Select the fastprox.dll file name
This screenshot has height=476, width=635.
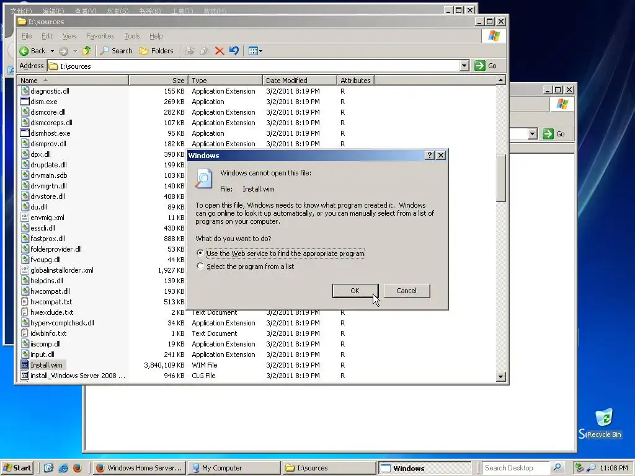tap(48, 239)
